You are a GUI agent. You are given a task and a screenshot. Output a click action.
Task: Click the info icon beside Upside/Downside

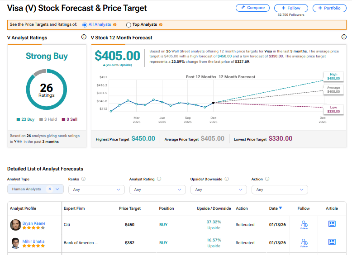click(x=227, y=179)
